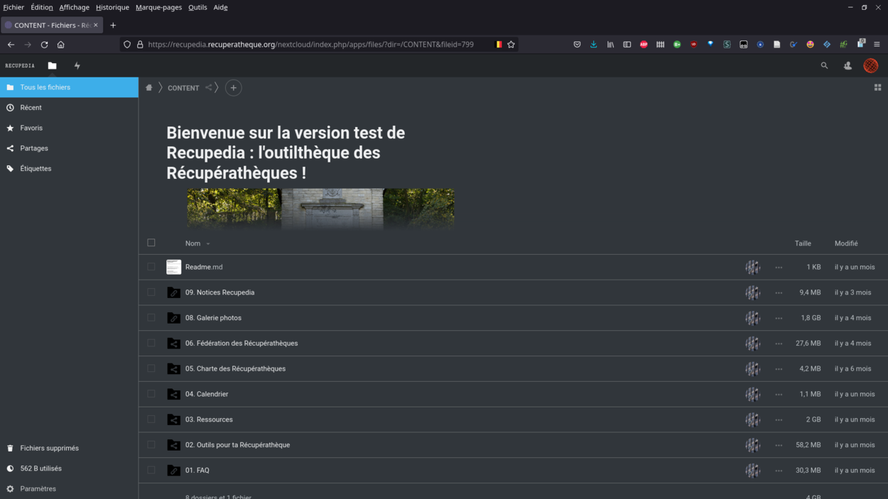Sort files by Nom column arrow
The width and height of the screenshot is (888, 499).
(208, 244)
